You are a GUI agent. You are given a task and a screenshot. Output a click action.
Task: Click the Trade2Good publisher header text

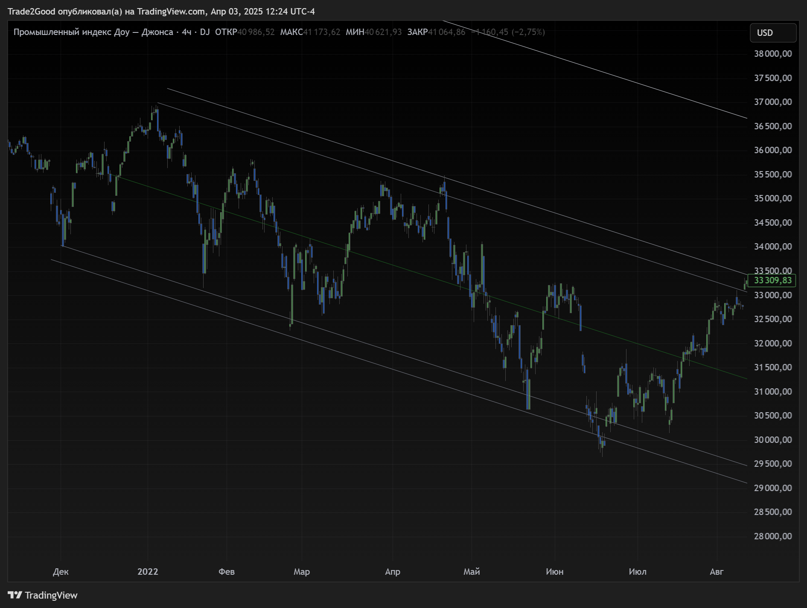(x=161, y=12)
